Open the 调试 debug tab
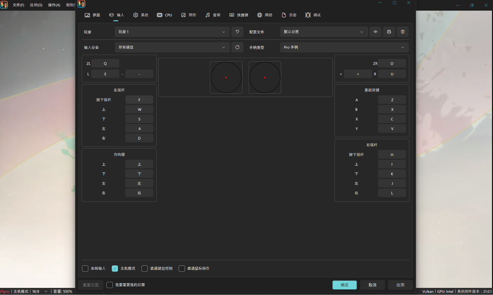 (x=313, y=15)
